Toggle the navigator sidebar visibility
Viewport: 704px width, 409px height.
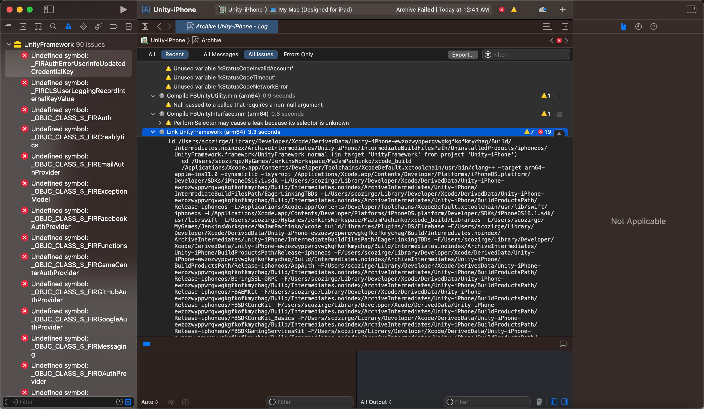[49, 10]
